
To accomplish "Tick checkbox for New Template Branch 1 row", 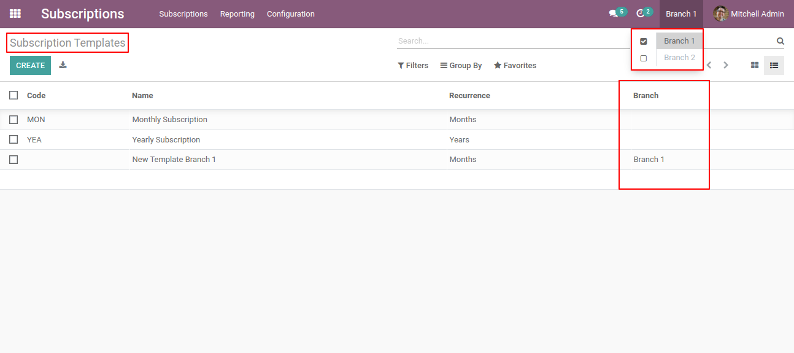I will [13, 160].
